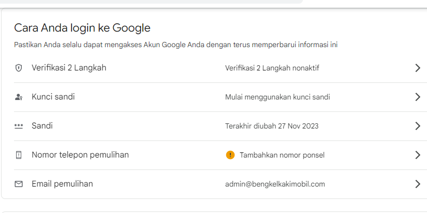The width and height of the screenshot is (427, 213).
Task: Click "Mulai menggunakan kunci sandi" text
Action: [x=278, y=97]
